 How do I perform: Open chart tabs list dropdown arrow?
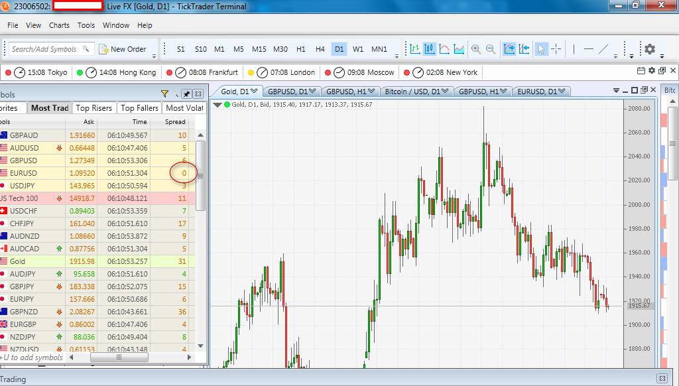(x=616, y=91)
